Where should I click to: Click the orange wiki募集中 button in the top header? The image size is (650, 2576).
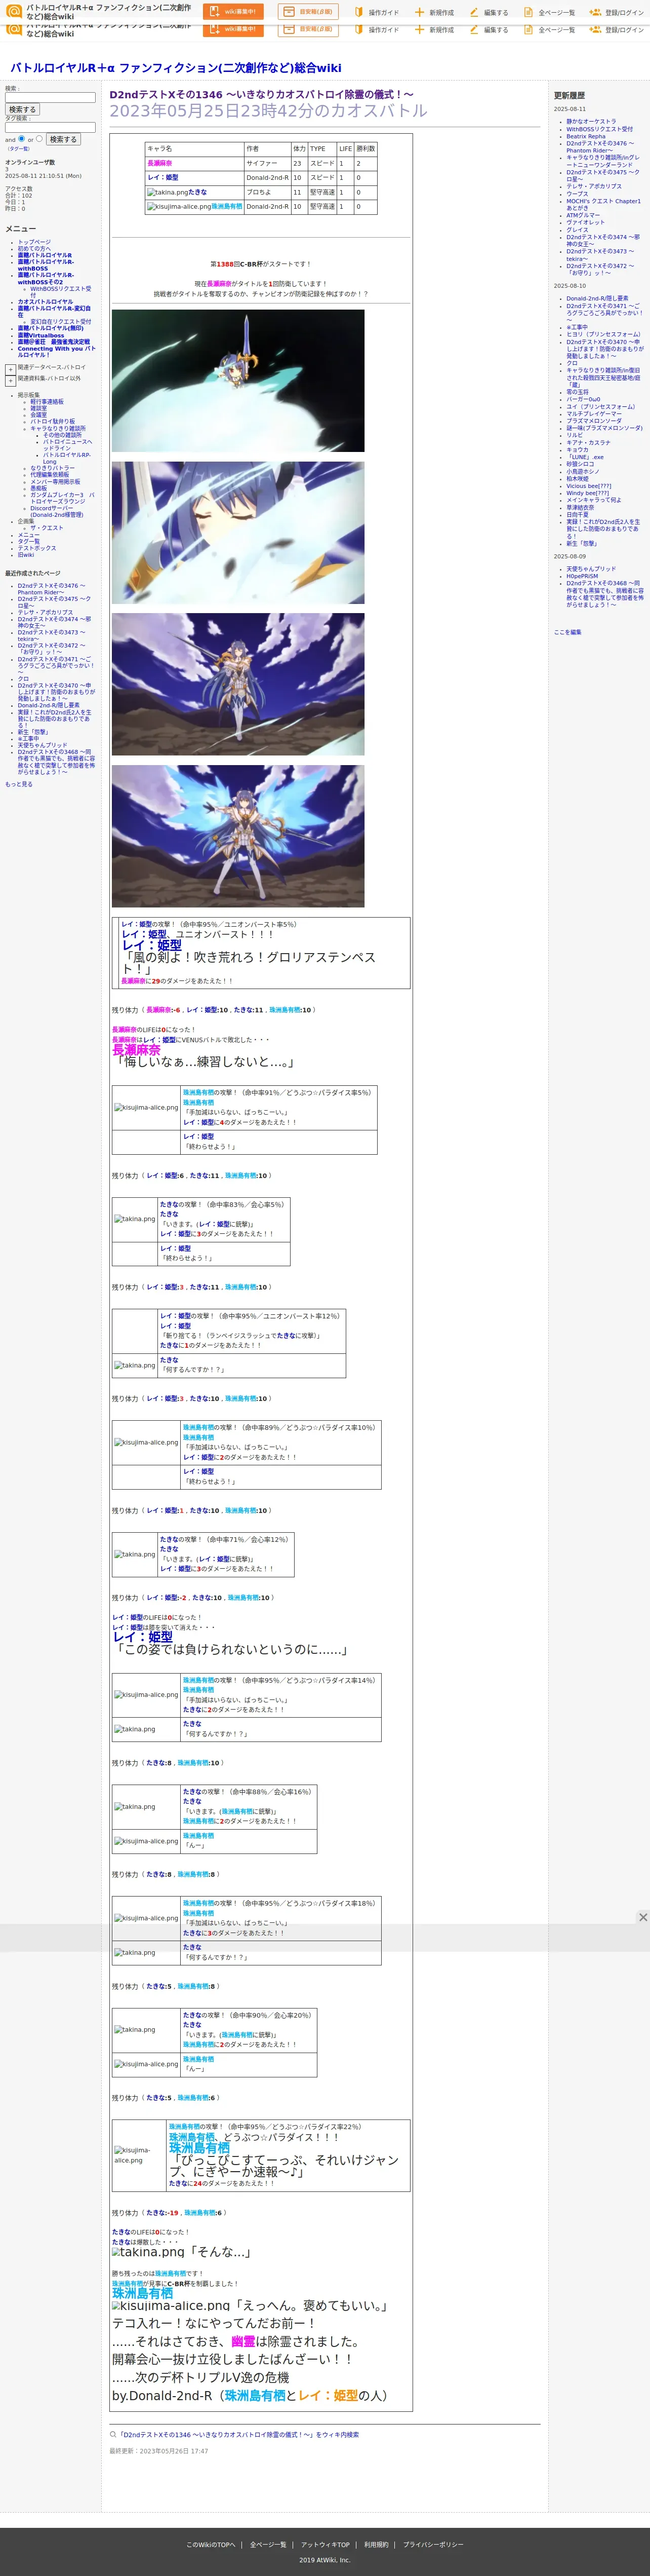click(233, 12)
